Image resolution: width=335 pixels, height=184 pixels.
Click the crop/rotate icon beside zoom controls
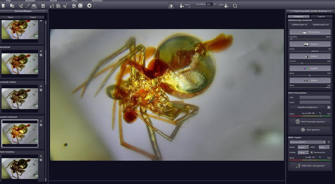click(235, 6)
